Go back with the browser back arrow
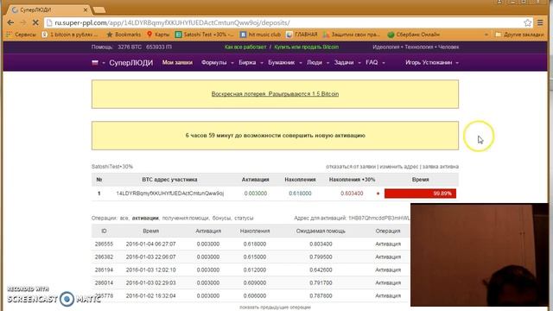The width and height of the screenshot is (553, 311). click(10, 22)
